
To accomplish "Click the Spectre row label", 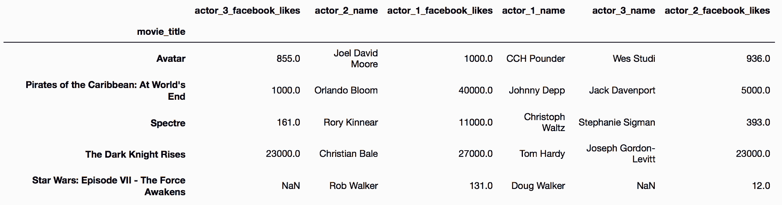I will point(168,123).
